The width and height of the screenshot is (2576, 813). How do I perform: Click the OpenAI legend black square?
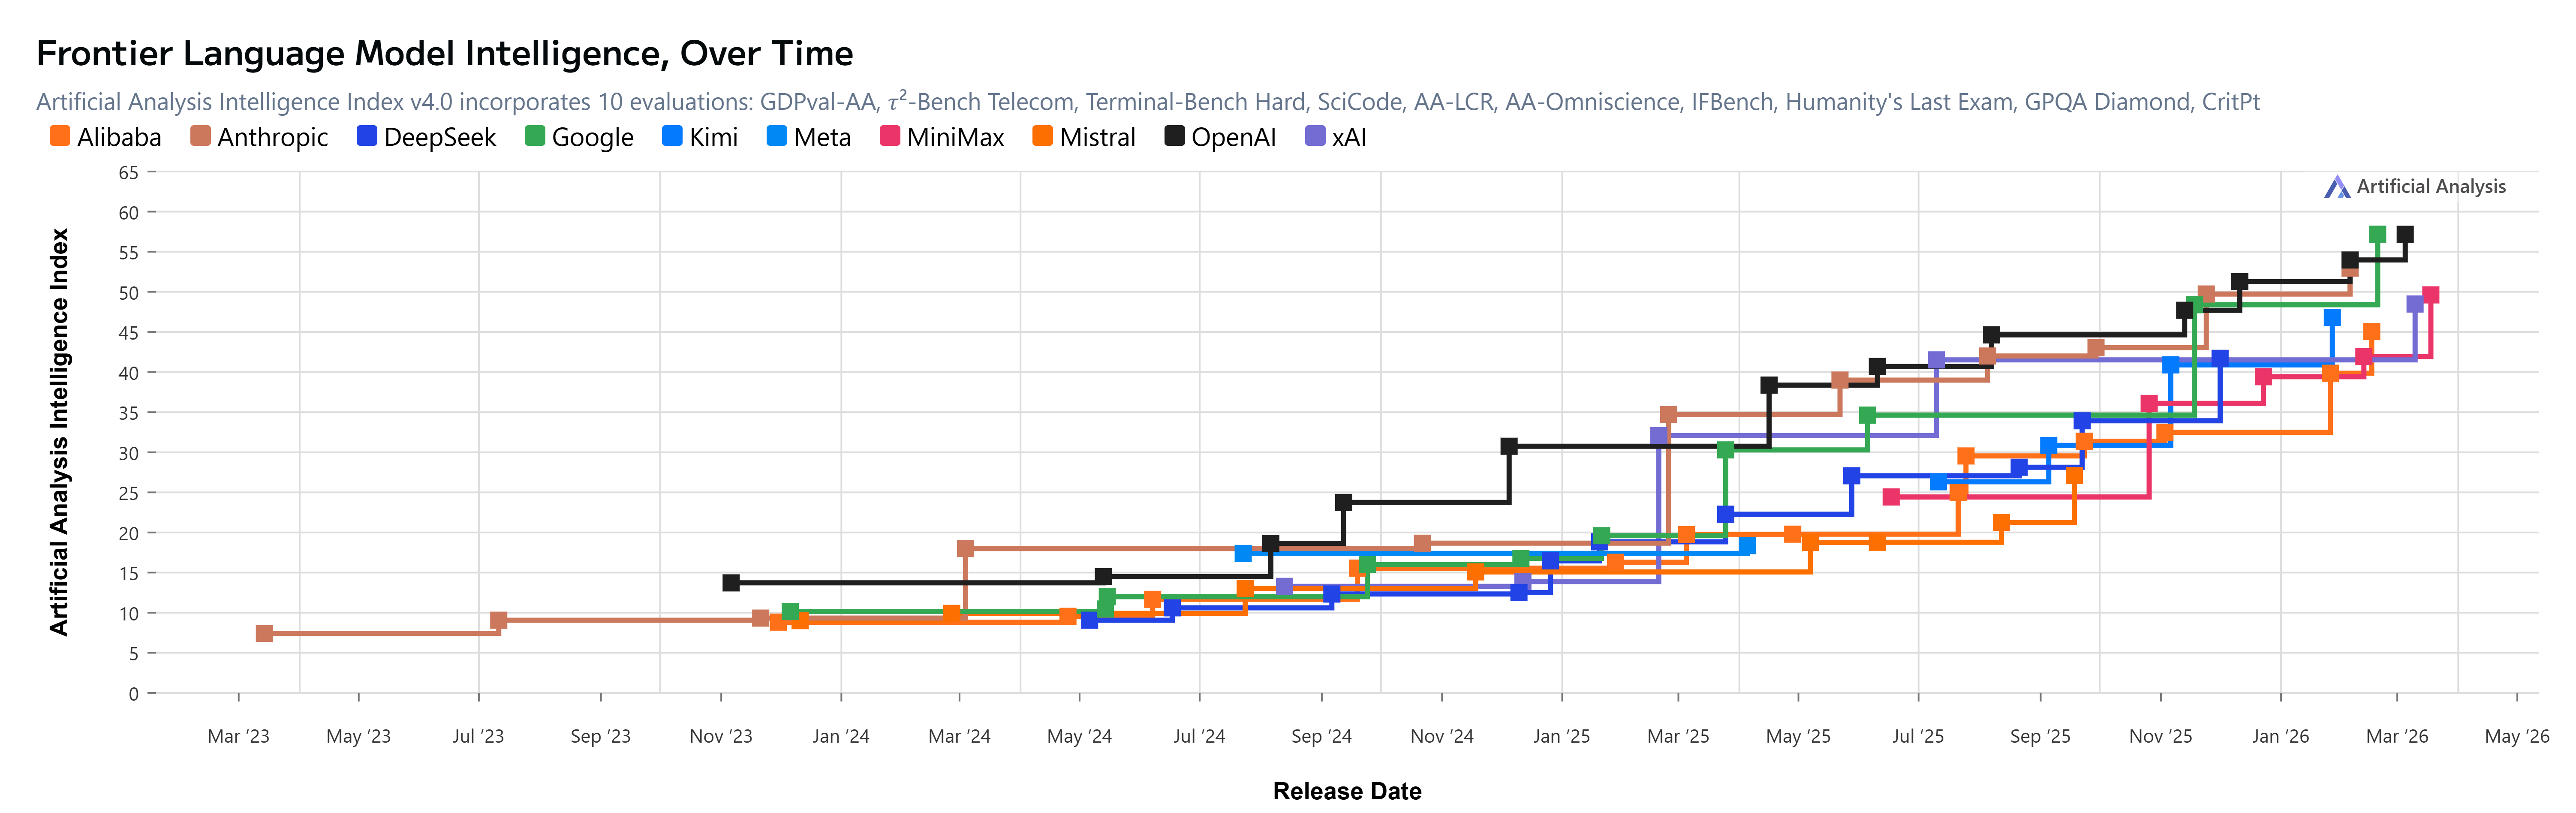click(x=1174, y=136)
